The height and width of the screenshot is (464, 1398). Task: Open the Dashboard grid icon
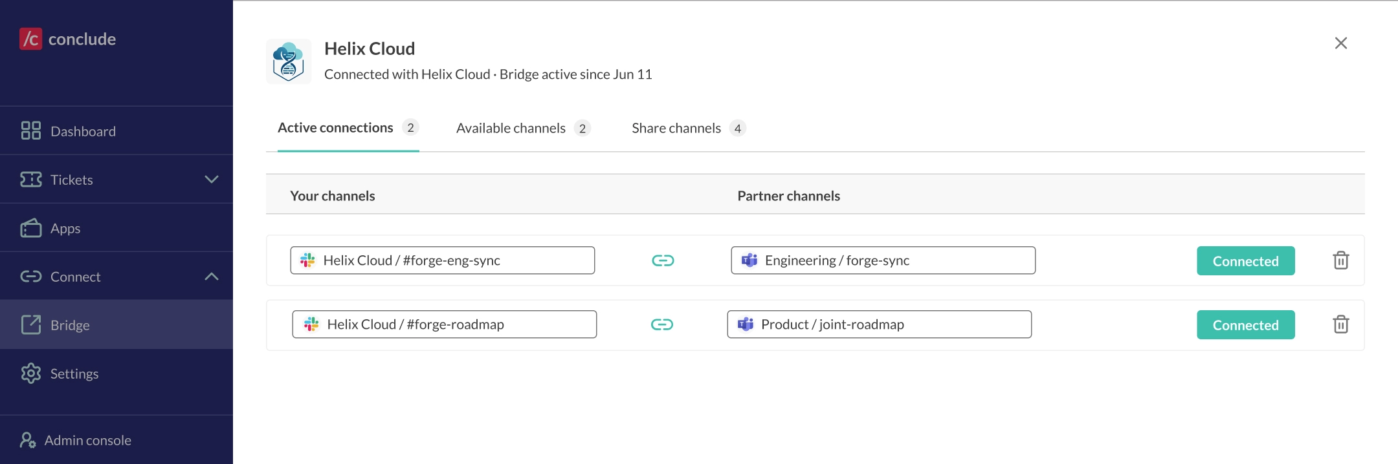30,131
